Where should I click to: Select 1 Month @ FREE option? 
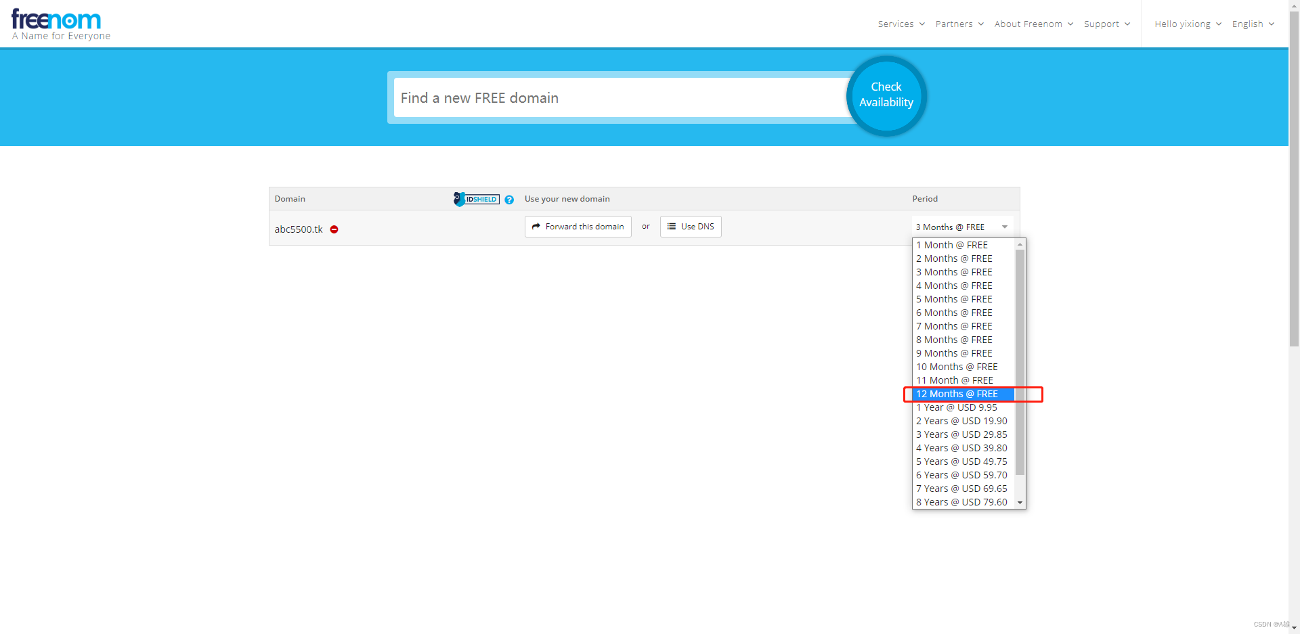pyautogui.click(x=964, y=245)
